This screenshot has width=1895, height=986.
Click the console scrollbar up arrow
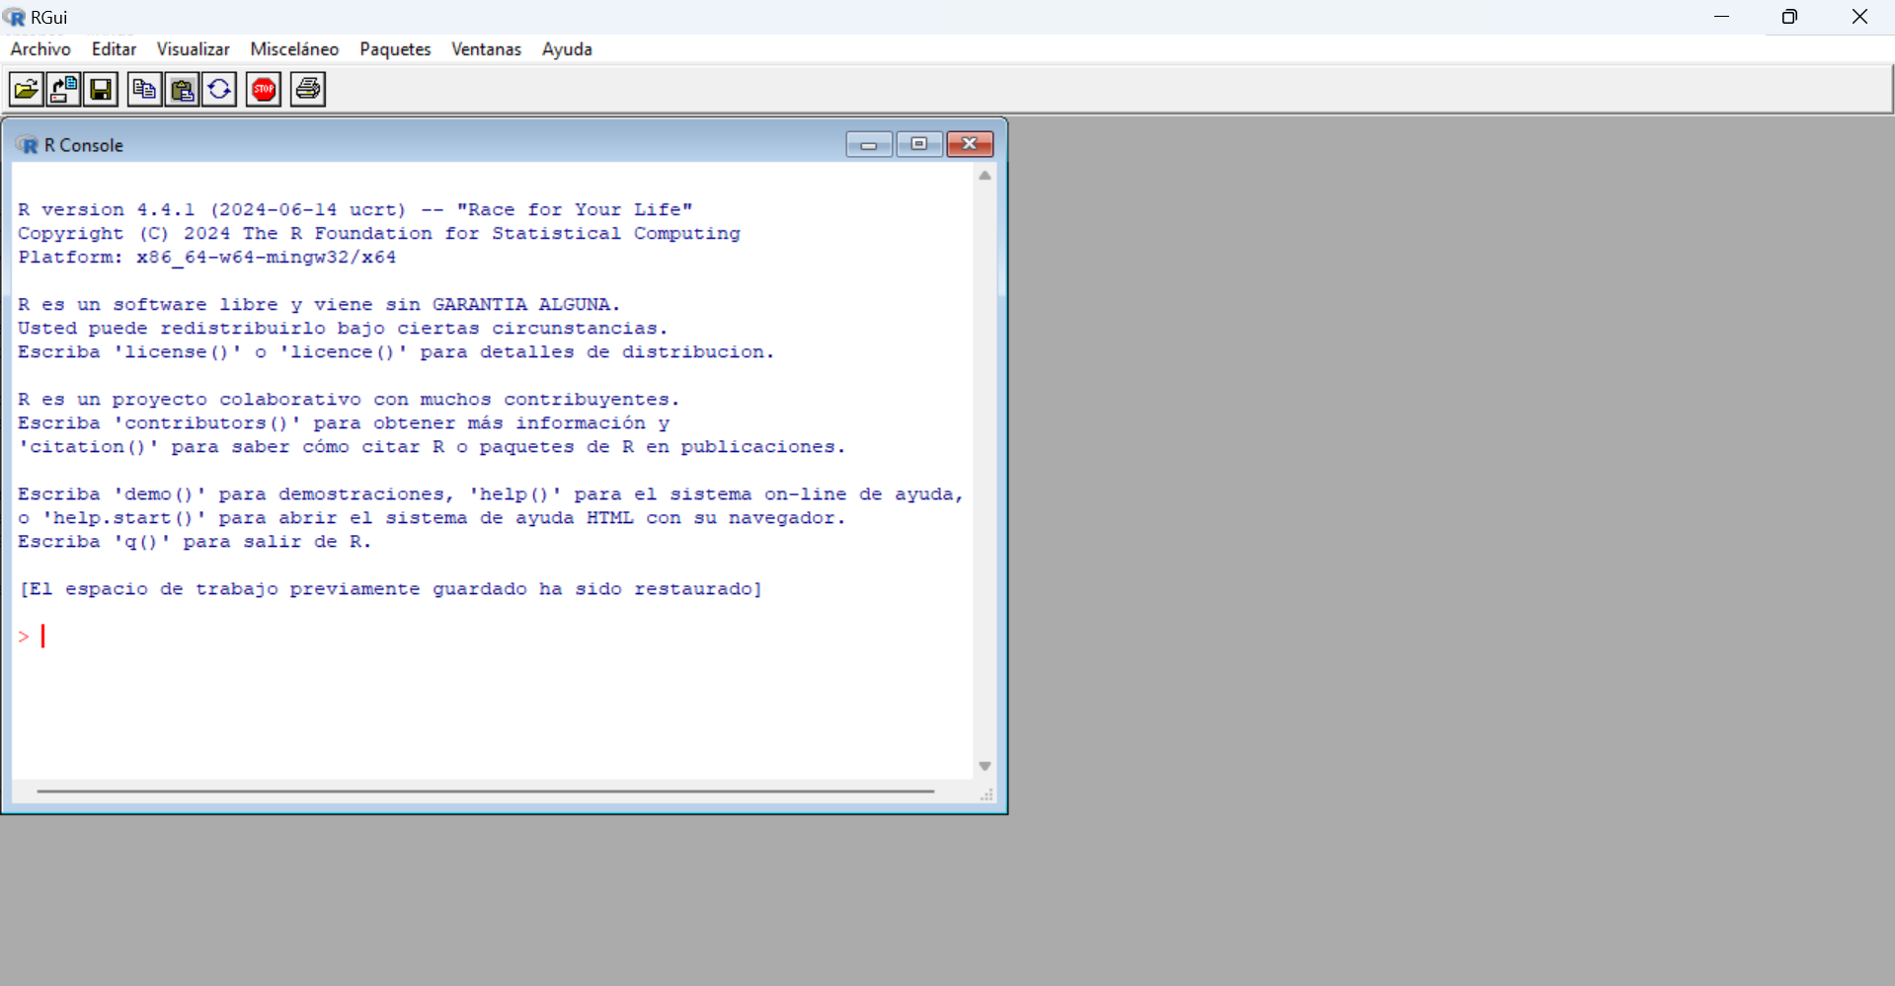985,176
